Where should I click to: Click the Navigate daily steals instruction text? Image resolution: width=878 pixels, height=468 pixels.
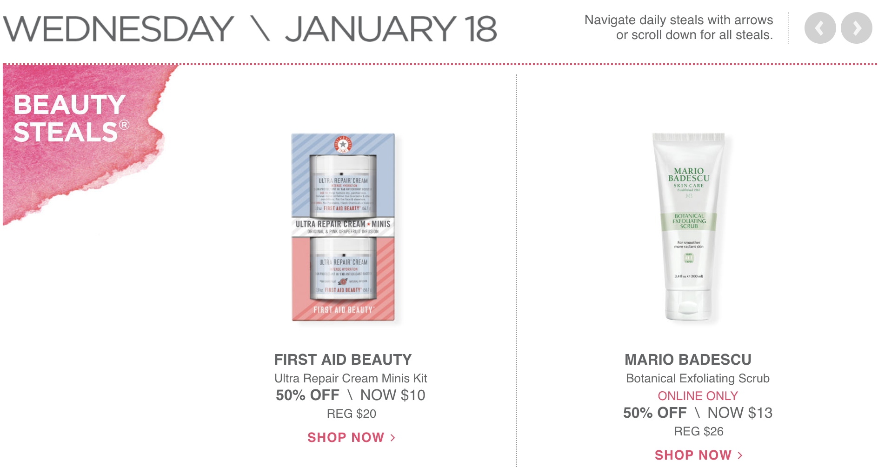[678, 27]
